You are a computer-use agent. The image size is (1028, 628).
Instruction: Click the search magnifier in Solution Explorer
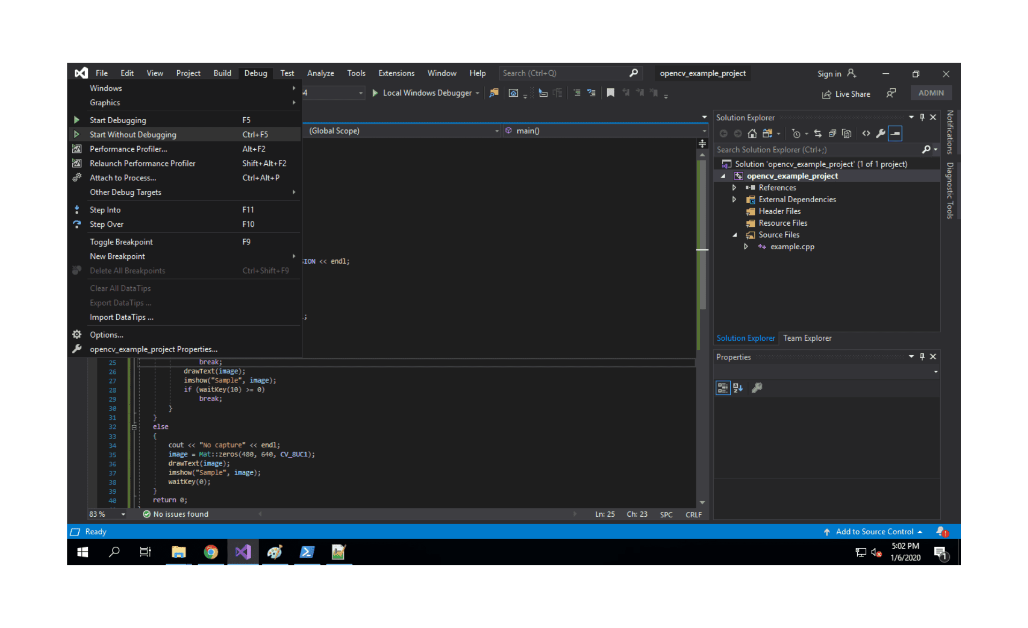(x=926, y=150)
